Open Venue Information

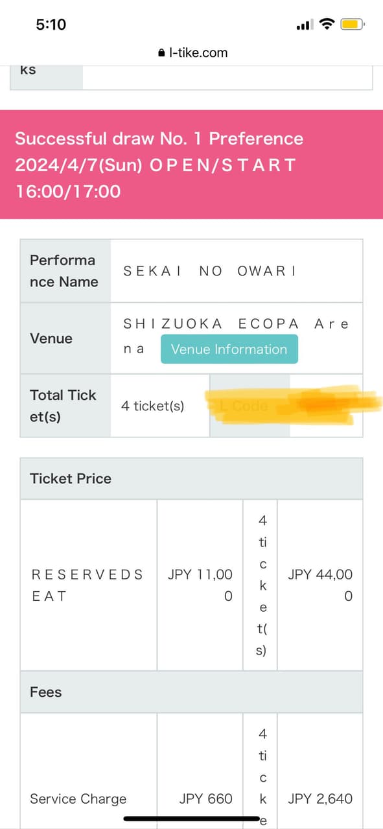(229, 349)
